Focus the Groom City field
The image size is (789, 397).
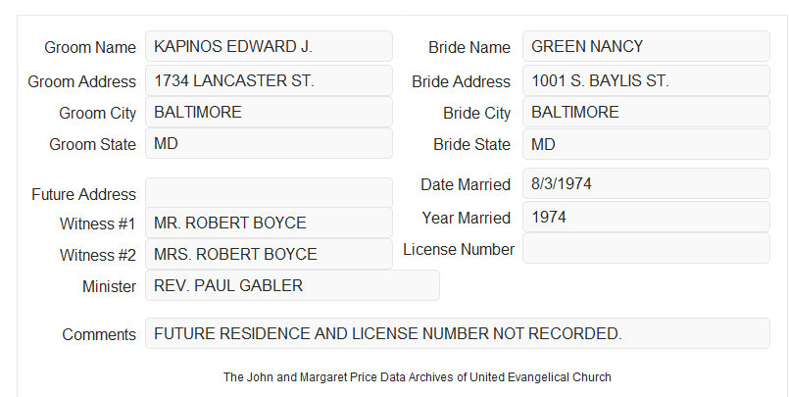[269, 112]
